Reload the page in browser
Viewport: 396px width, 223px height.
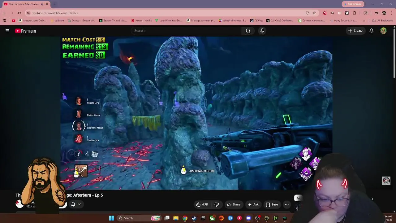coord(19,13)
